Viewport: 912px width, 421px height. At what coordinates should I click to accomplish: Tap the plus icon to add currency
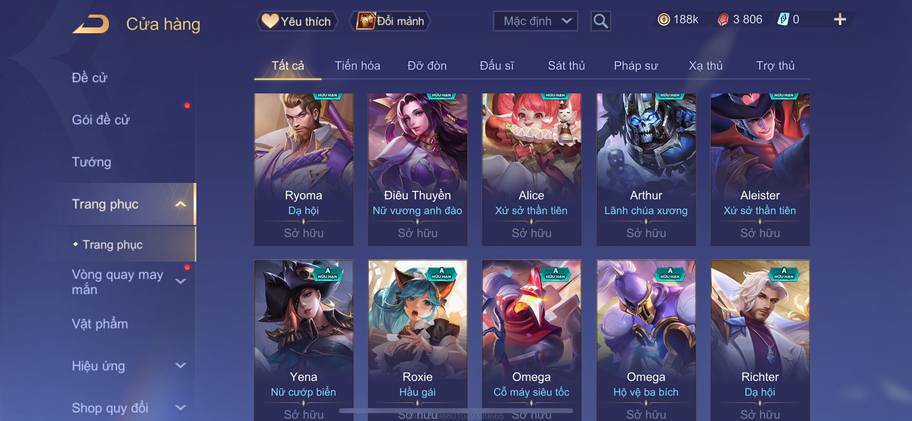coord(839,19)
